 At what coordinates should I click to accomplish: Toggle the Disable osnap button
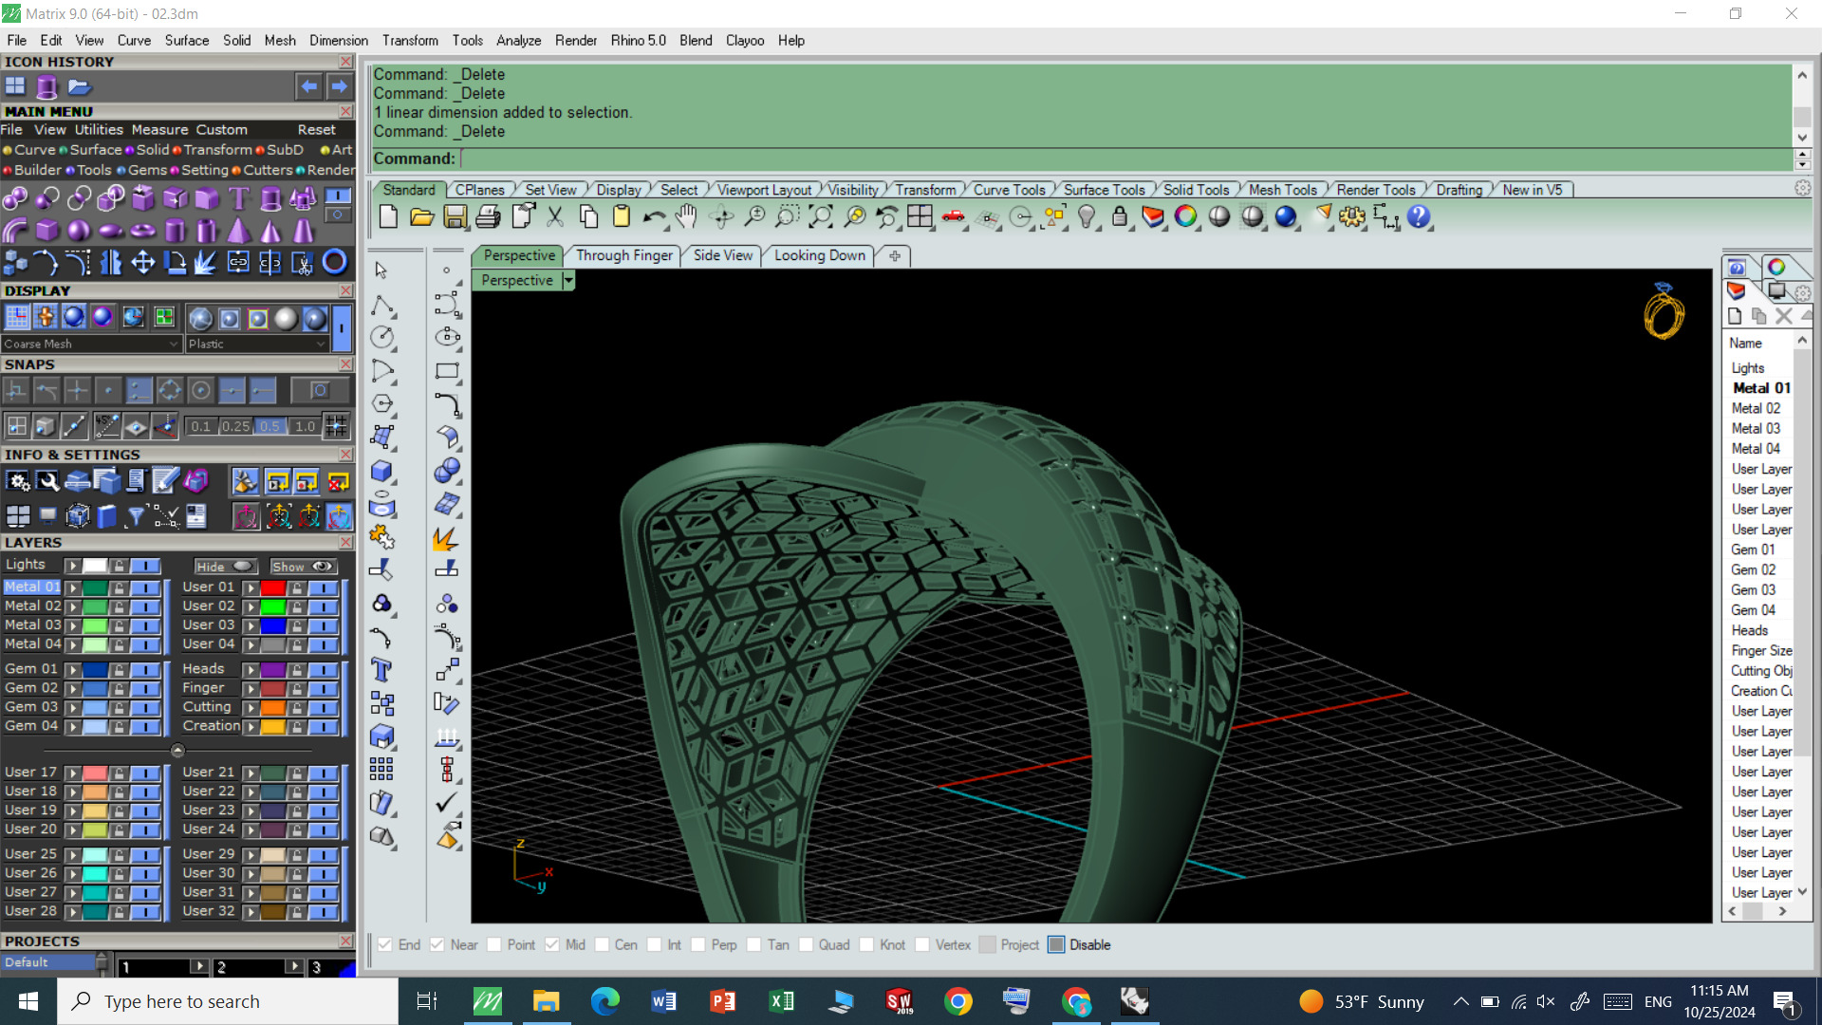click(1056, 945)
